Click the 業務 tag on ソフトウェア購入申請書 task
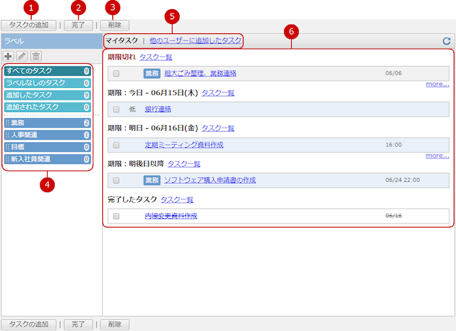This screenshot has width=456, height=331. click(152, 180)
